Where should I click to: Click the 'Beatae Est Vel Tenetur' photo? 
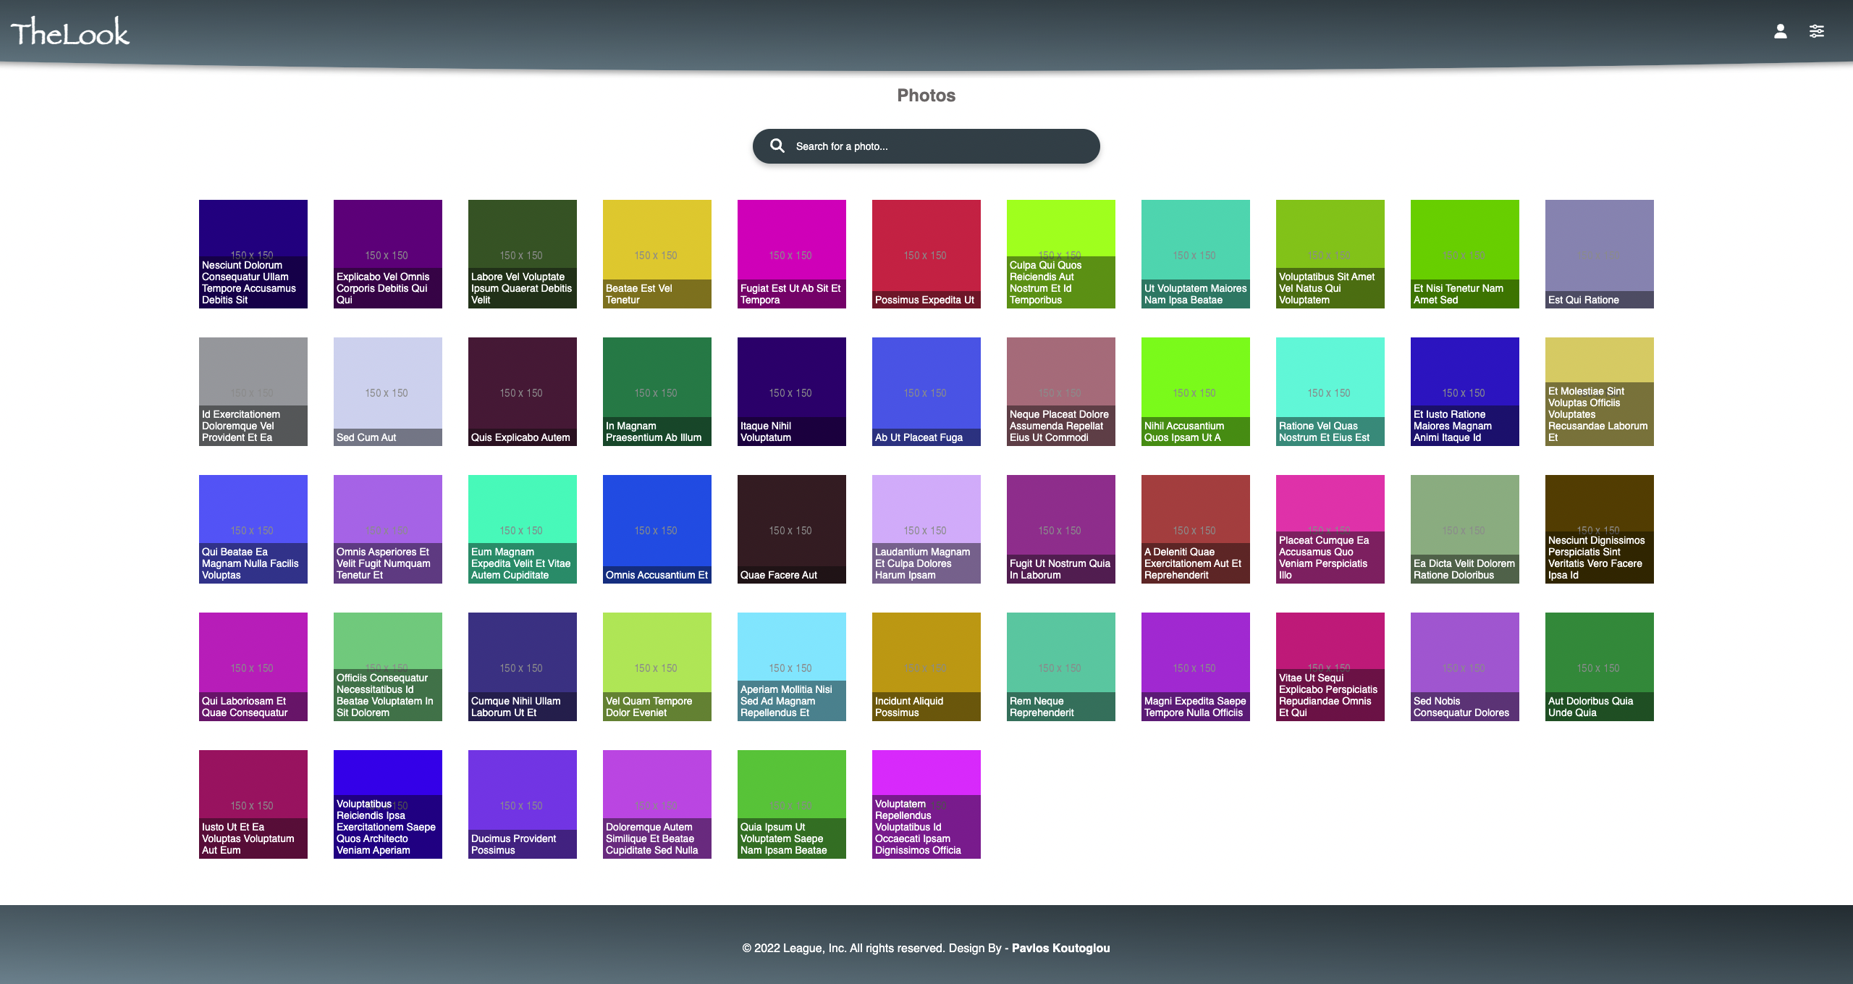(x=657, y=253)
